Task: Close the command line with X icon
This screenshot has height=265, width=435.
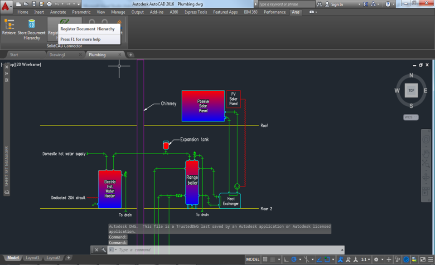Action: click(x=97, y=250)
